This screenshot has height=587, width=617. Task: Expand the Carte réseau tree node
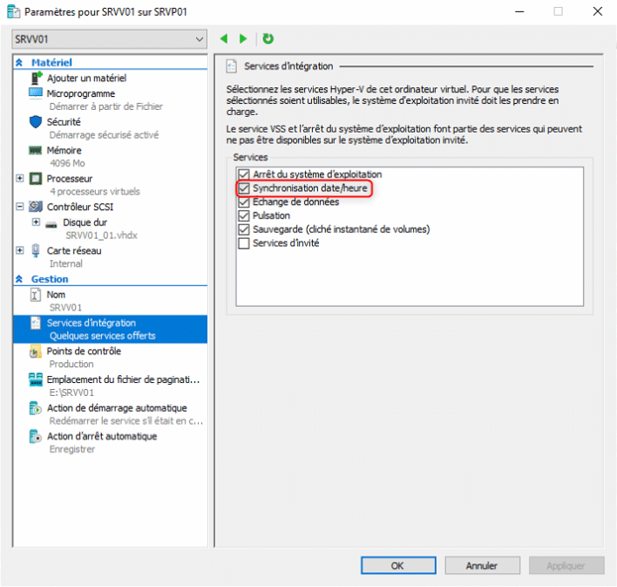pos(20,250)
